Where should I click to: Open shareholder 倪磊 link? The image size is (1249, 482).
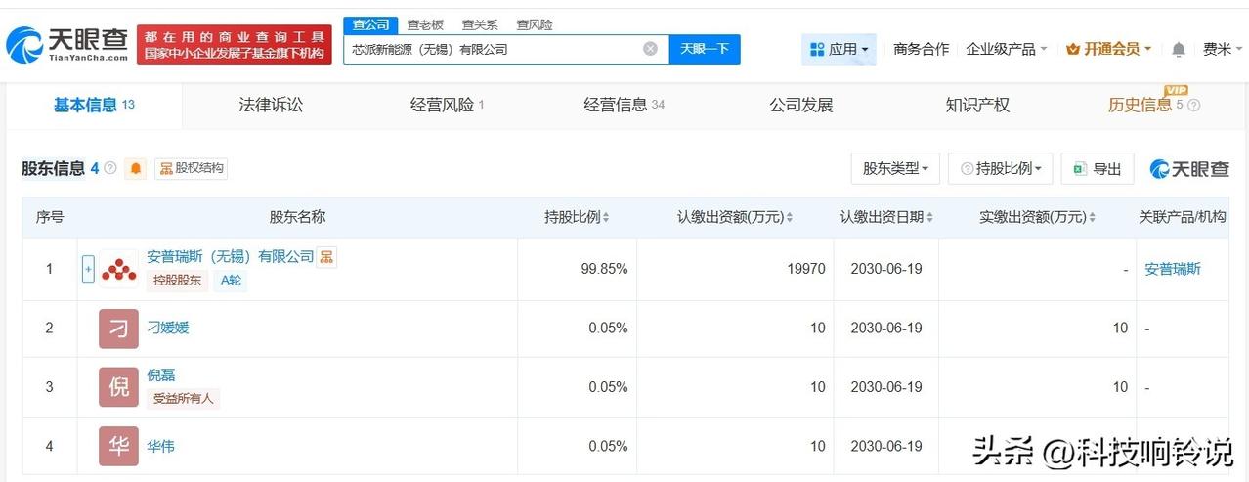click(160, 375)
